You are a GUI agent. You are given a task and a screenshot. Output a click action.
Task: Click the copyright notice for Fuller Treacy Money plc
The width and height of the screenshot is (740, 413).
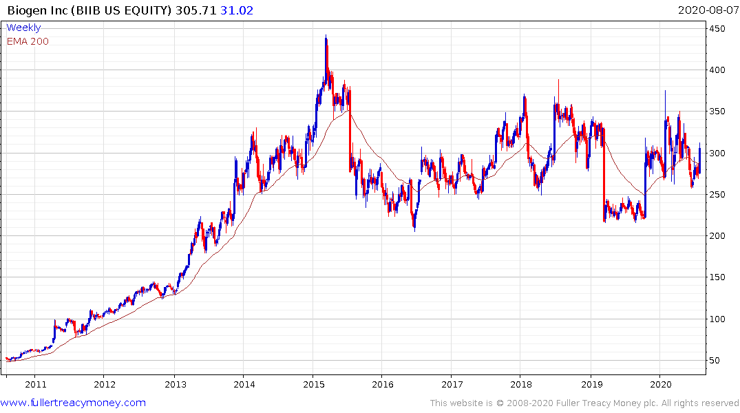click(584, 403)
